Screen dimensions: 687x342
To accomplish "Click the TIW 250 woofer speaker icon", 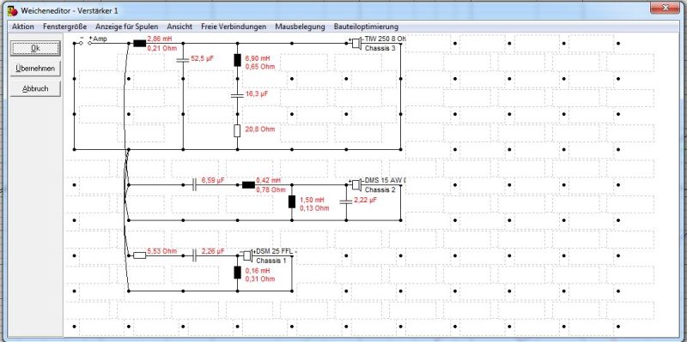I will [356, 44].
